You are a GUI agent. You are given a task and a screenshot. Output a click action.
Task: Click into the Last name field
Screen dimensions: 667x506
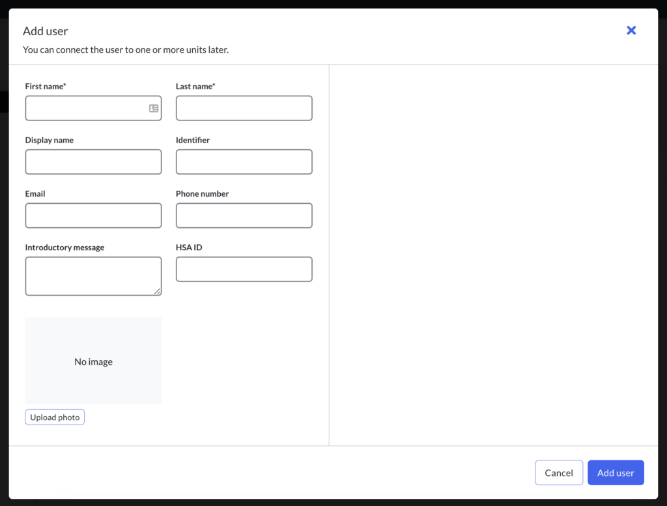pyautogui.click(x=244, y=108)
